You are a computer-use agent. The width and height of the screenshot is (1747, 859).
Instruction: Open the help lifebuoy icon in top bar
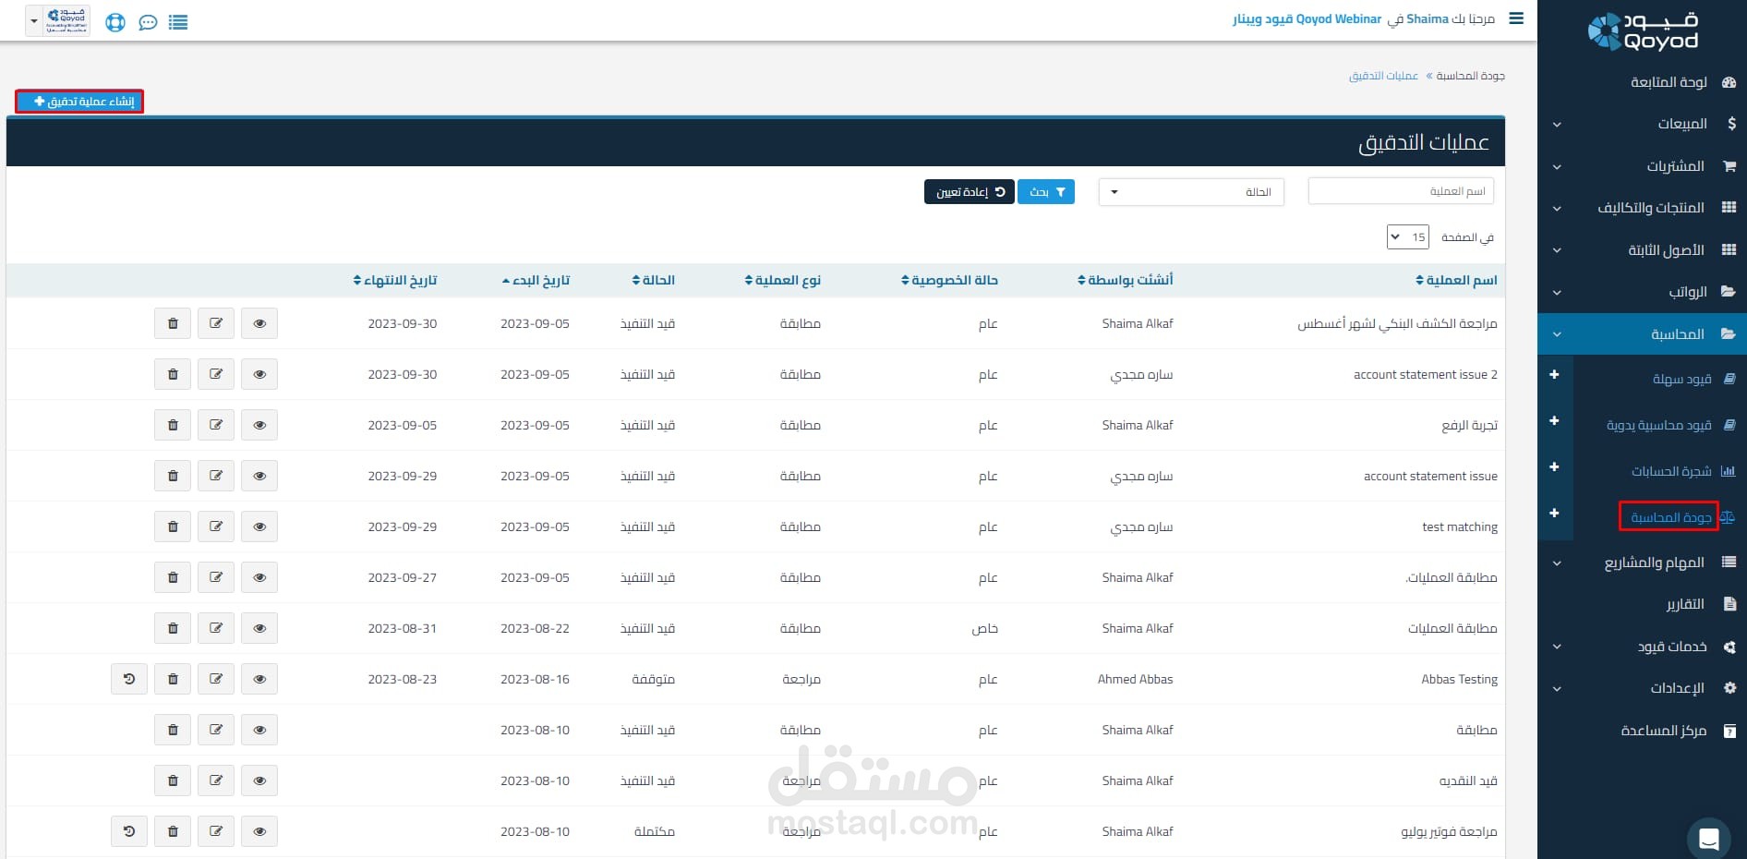115,22
